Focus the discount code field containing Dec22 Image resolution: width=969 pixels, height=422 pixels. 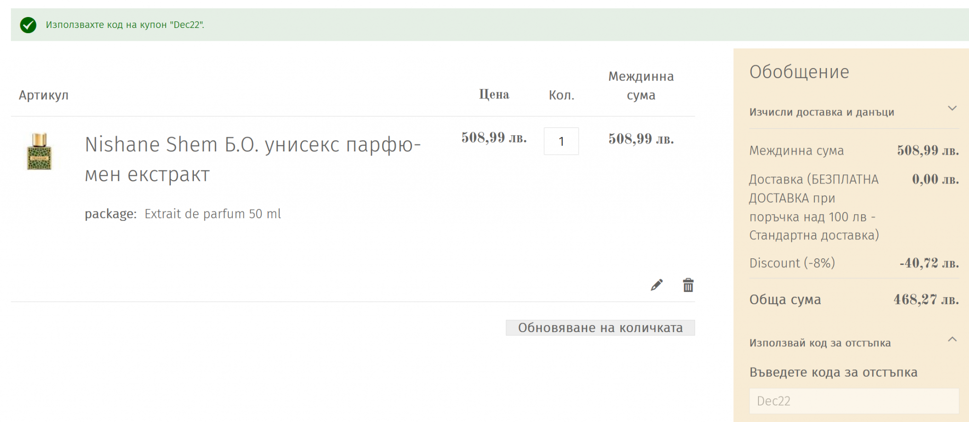[x=854, y=401]
